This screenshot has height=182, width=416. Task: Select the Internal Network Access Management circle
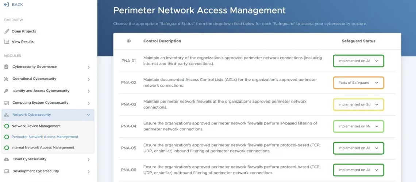pos(7,148)
